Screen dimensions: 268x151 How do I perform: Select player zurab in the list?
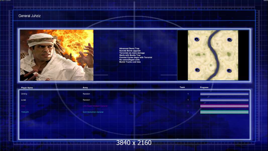[24, 100]
